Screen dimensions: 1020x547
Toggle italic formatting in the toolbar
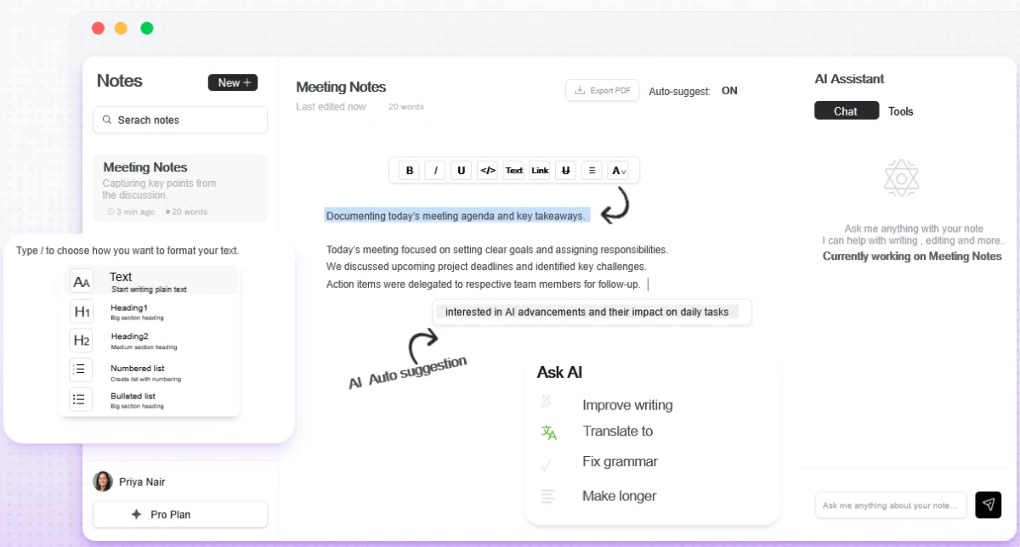click(435, 170)
